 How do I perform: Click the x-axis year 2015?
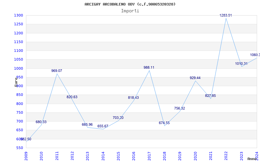118,156
